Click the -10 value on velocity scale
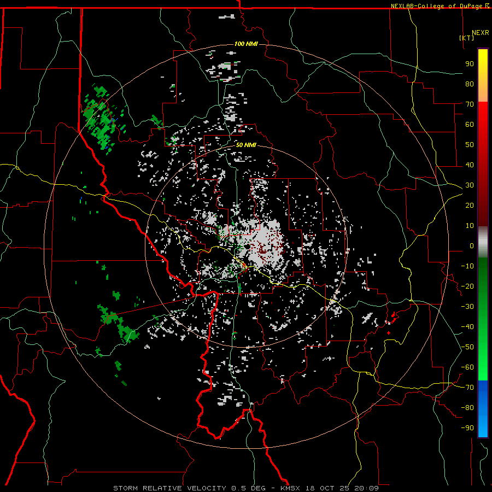 click(467, 266)
